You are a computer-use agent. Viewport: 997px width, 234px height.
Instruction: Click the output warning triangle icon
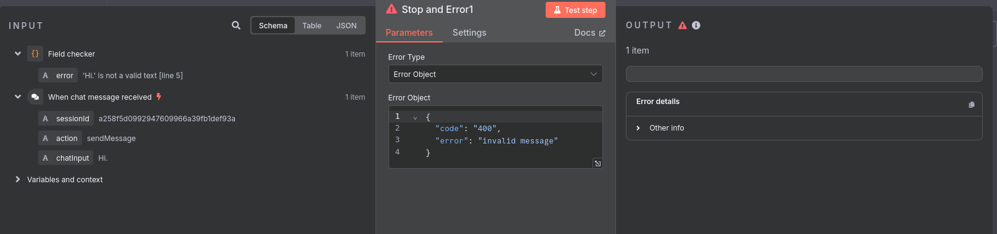[x=683, y=25]
